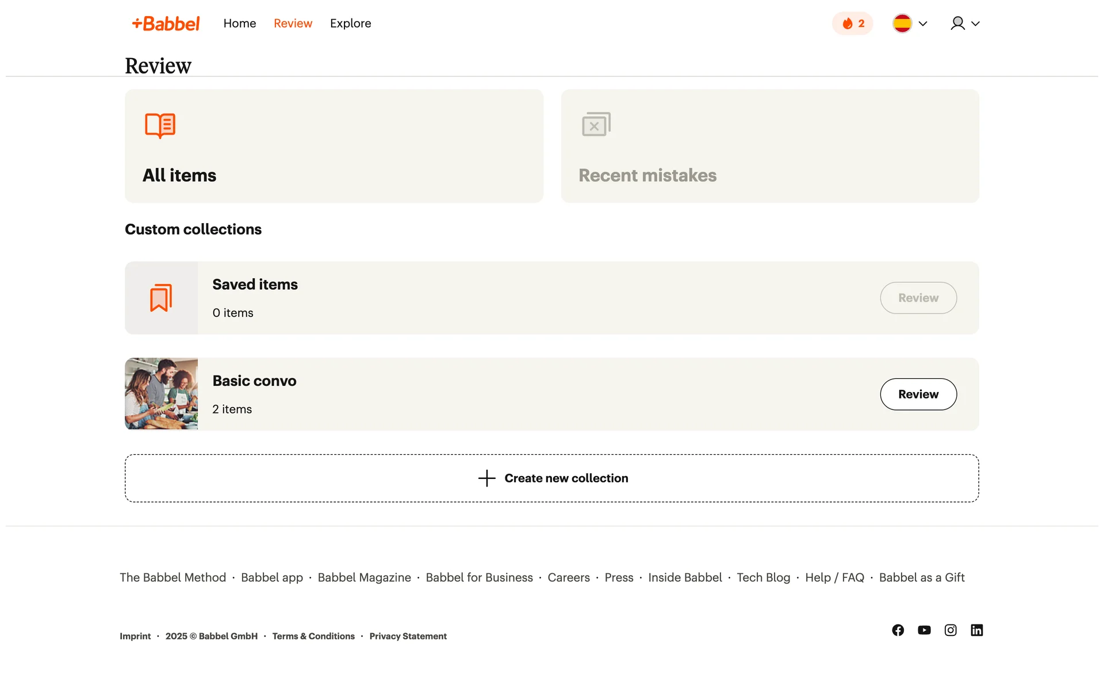Viewport: 1104px width, 690px height.
Task: Open the All items book icon
Action: click(160, 125)
